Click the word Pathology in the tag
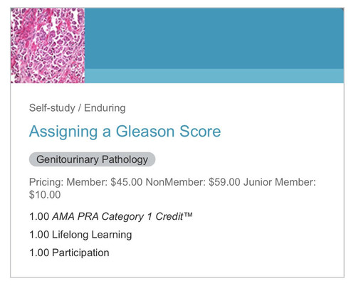 [x=125, y=159]
